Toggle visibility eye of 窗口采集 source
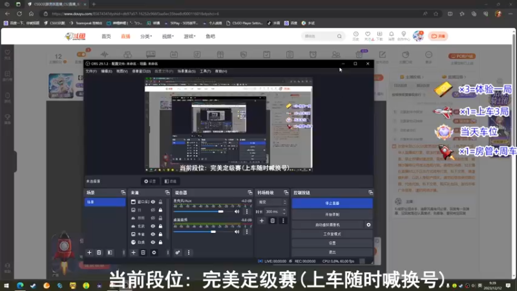517x291 pixels. [153, 202]
